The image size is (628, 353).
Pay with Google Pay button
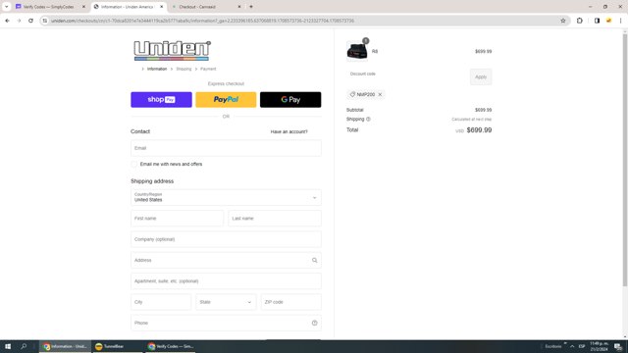click(x=290, y=100)
